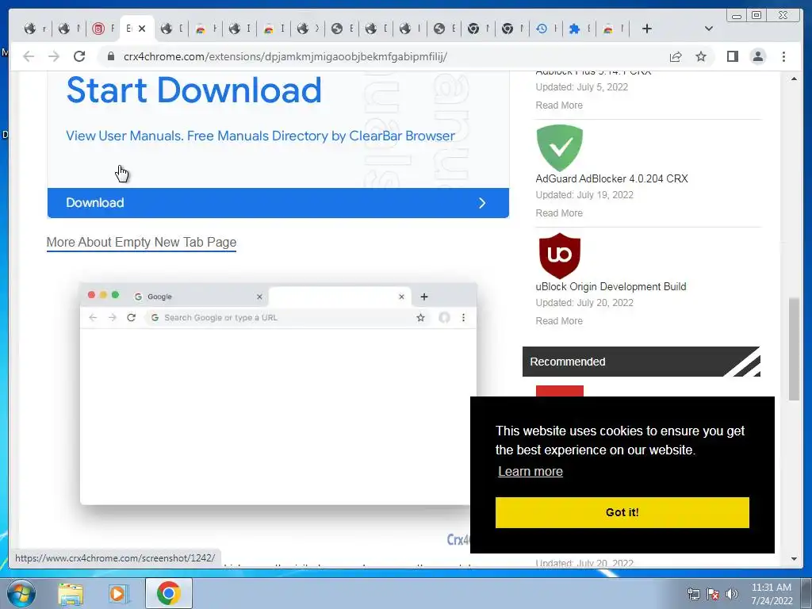Click Updated: July 5, 2022 text
The width and height of the screenshot is (812, 609).
[x=581, y=87]
